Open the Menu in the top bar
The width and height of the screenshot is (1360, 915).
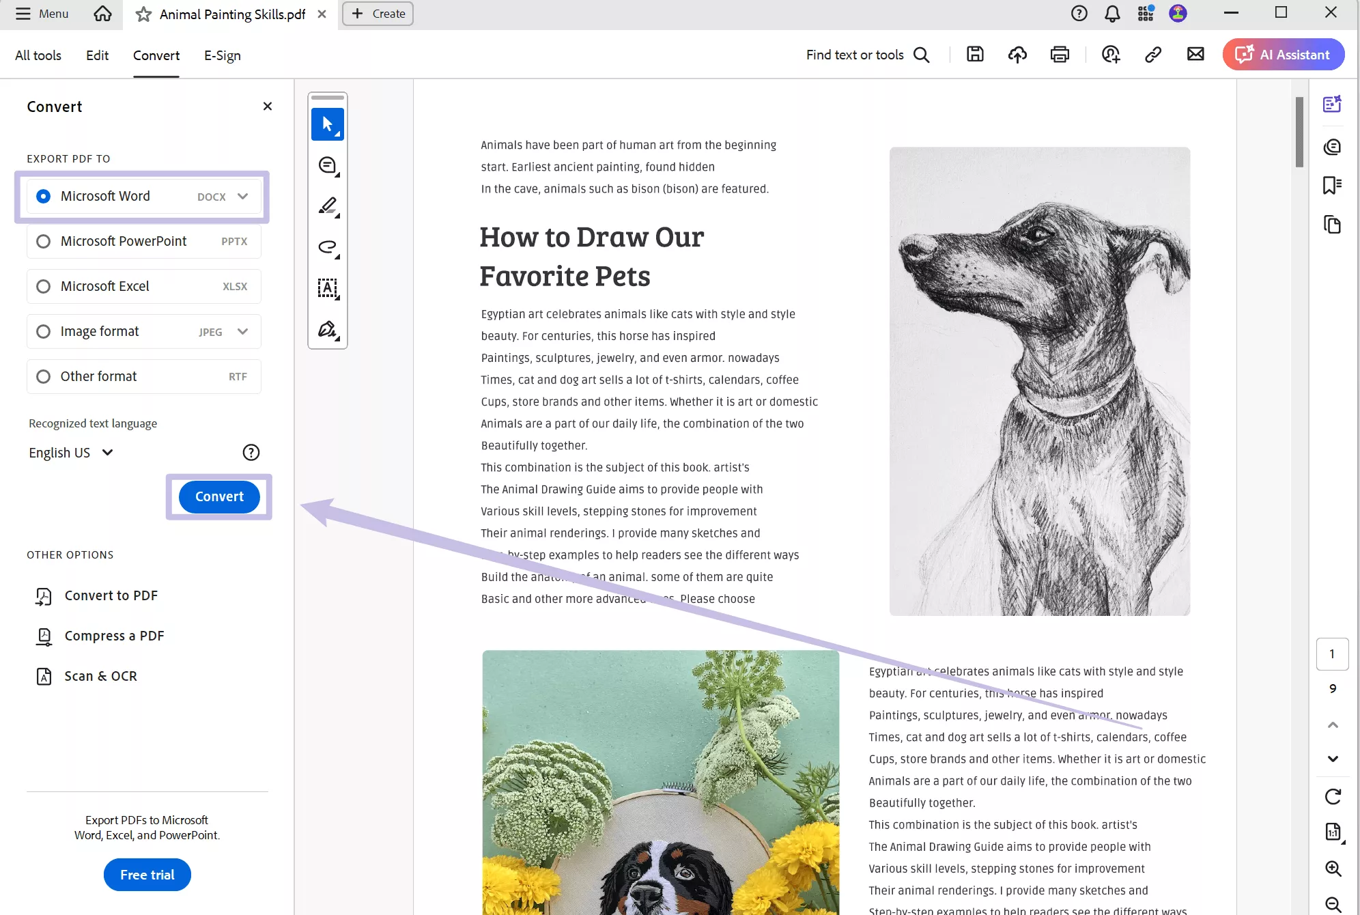point(42,14)
